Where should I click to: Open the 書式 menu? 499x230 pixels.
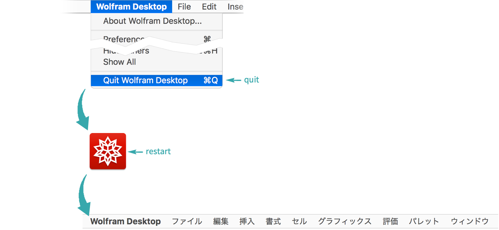273,221
